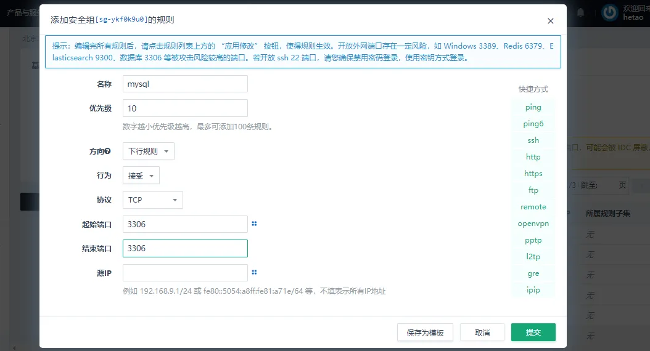
Task: Select the ping shortcut
Action: (x=533, y=107)
